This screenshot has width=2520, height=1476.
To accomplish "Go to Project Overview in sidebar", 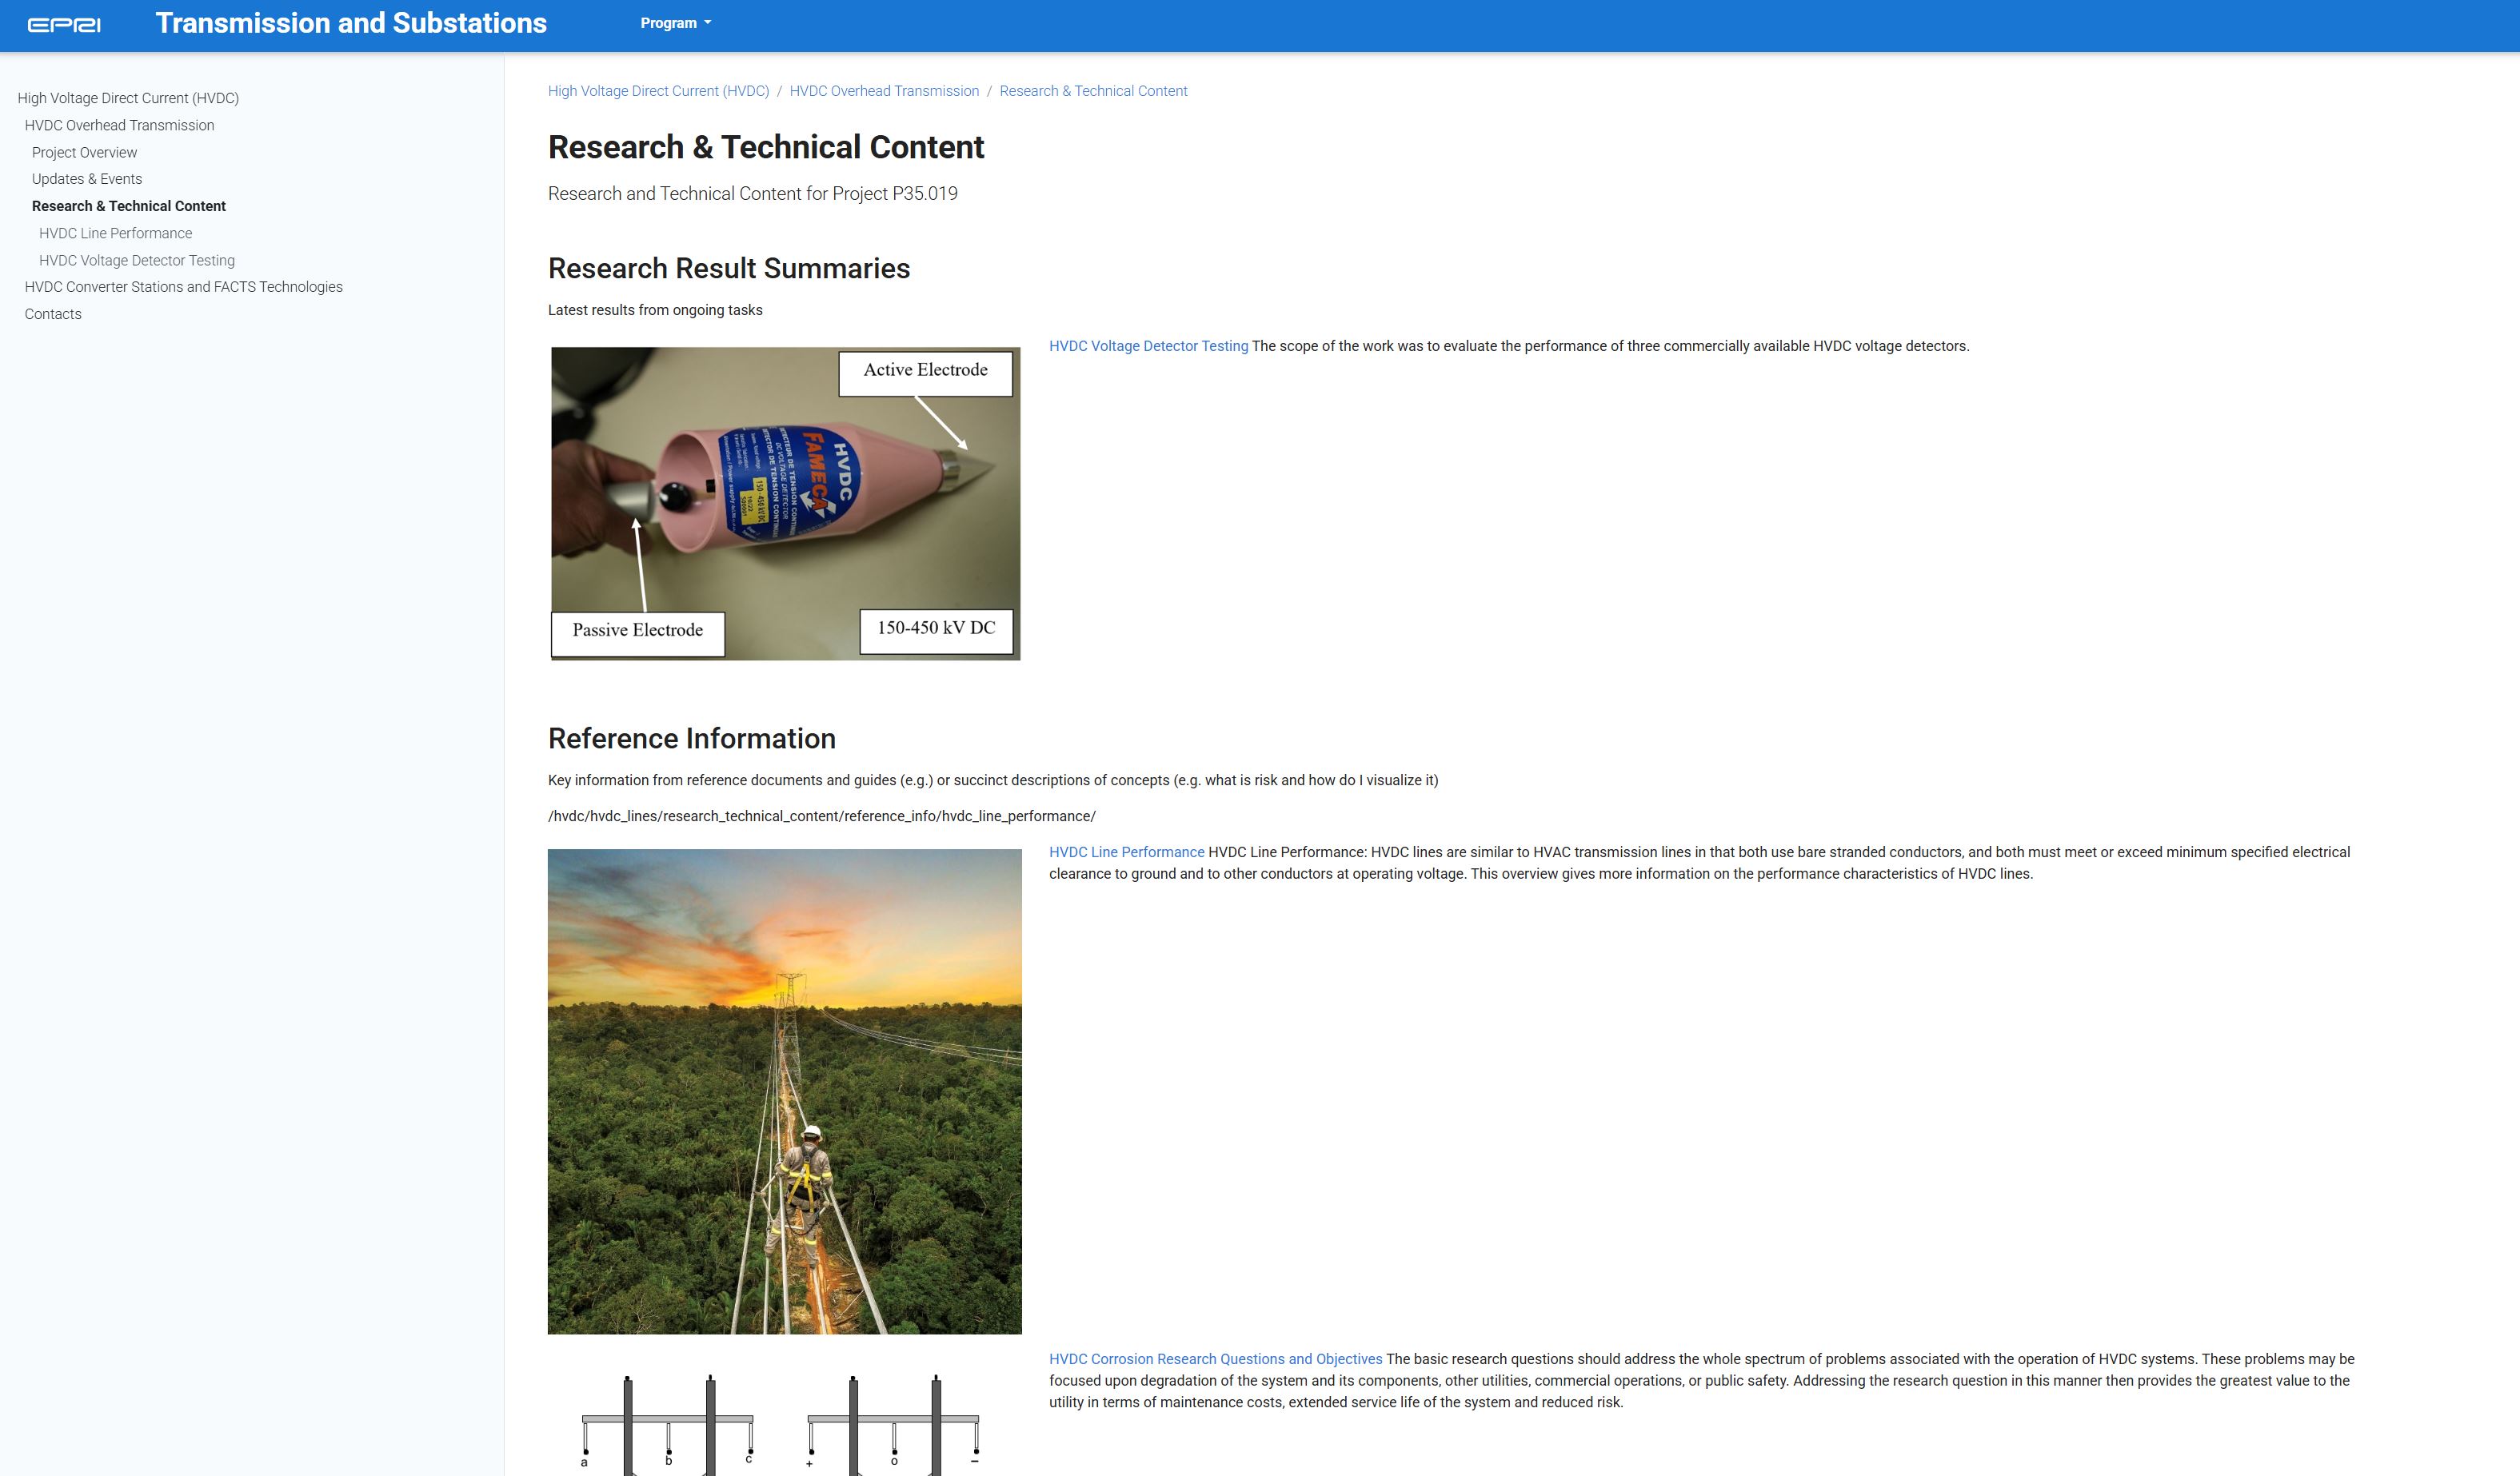I will (84, 152).
